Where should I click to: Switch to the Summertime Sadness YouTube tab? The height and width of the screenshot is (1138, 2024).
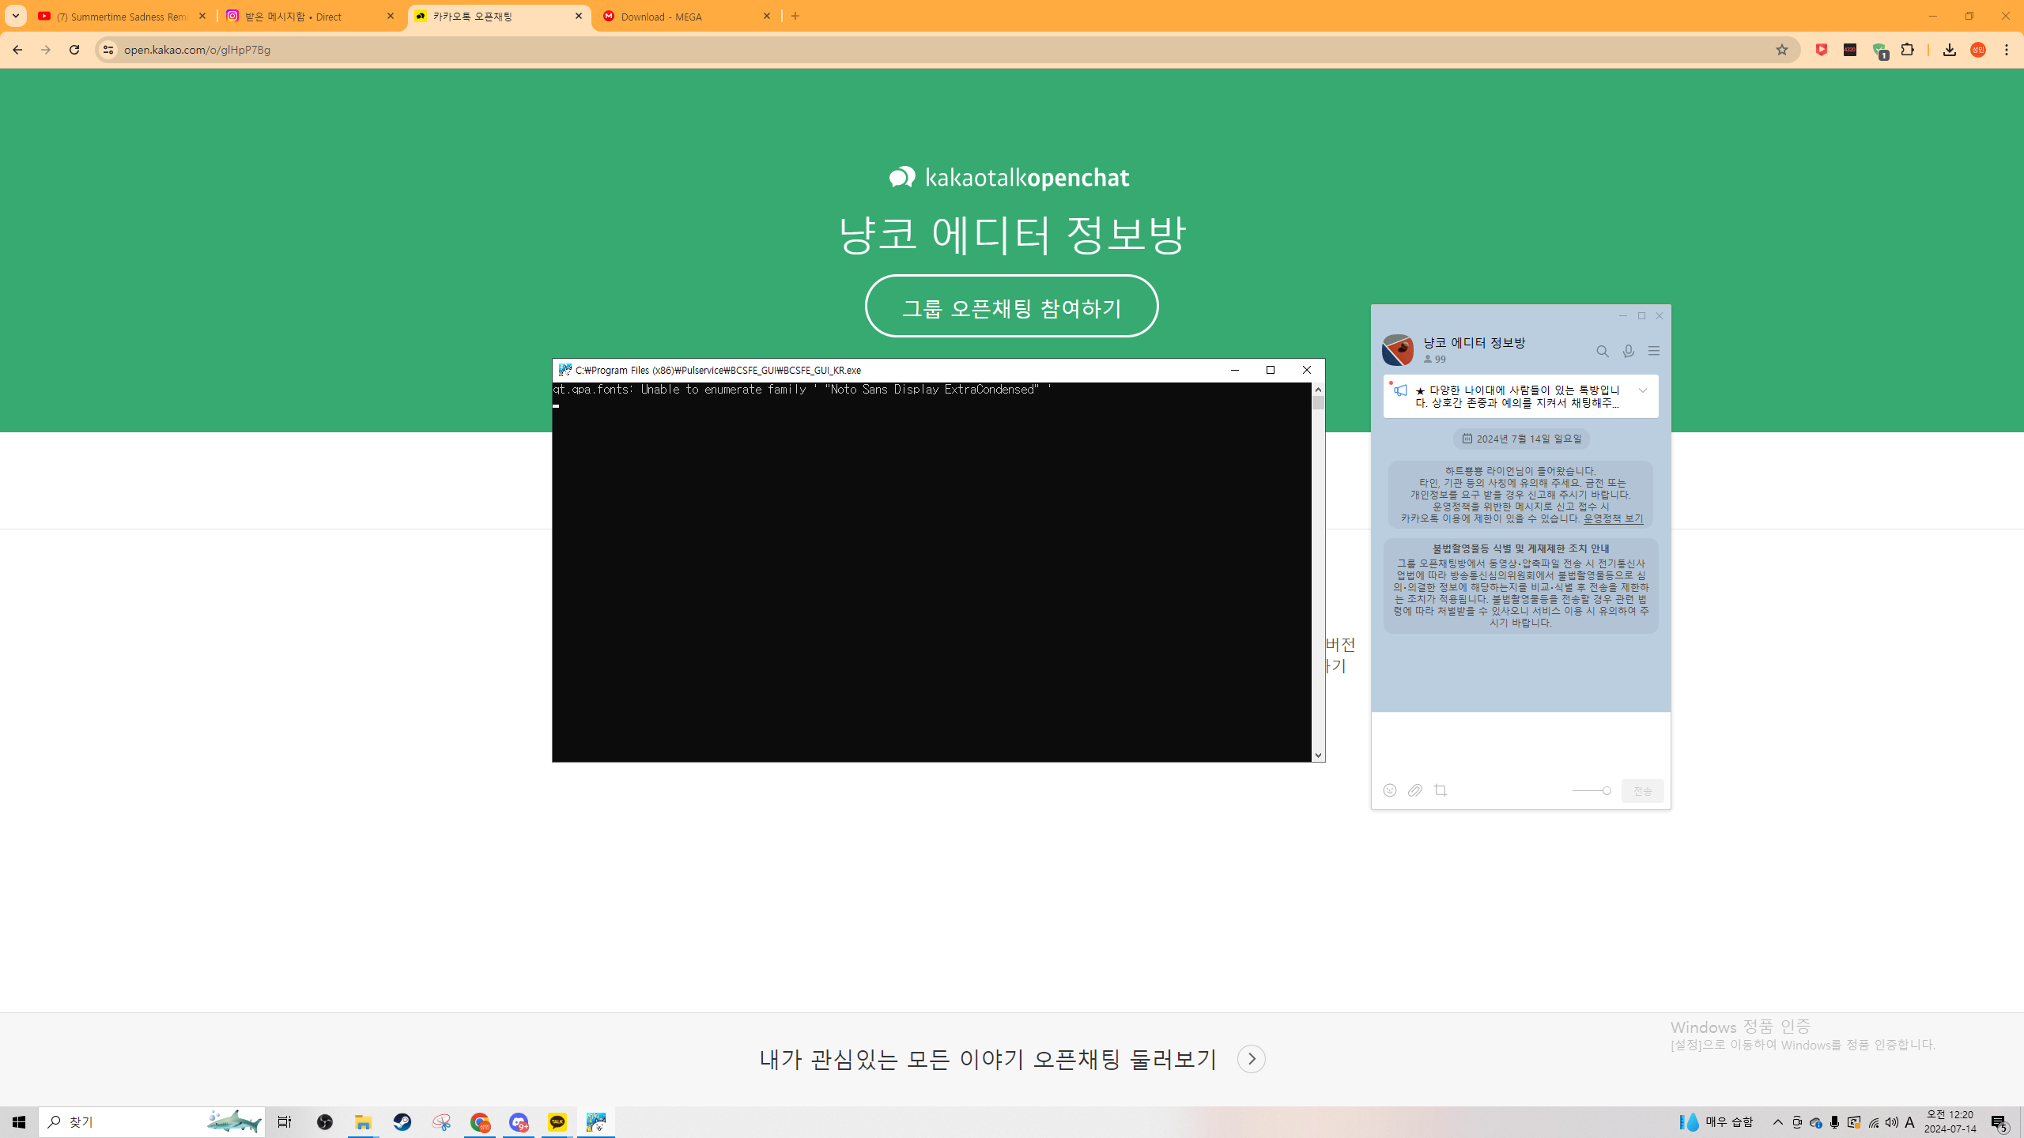pos(123,16)
